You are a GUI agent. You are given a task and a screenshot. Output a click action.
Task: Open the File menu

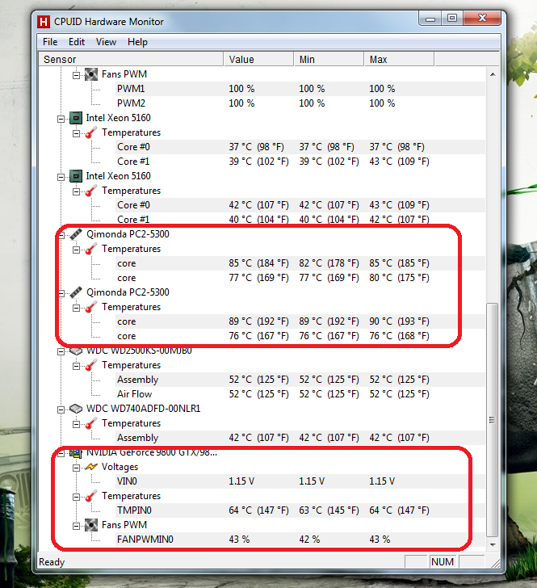coord(50,42)
